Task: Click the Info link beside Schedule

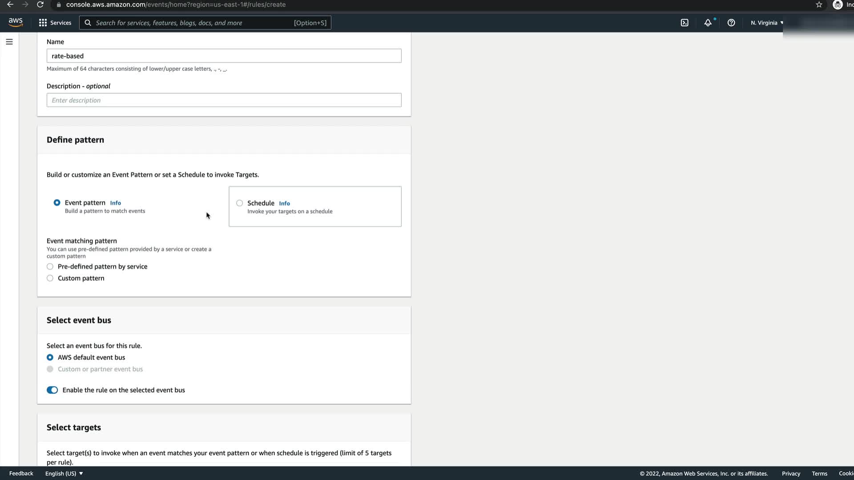Action: (284, 203)
